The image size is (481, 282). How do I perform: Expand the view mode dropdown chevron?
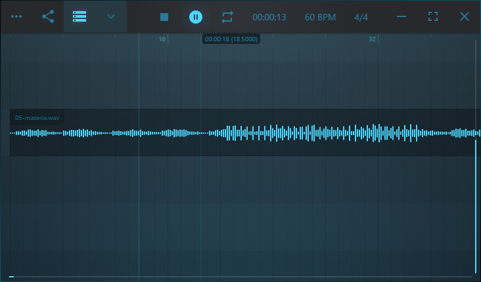(x=111, y=16)
